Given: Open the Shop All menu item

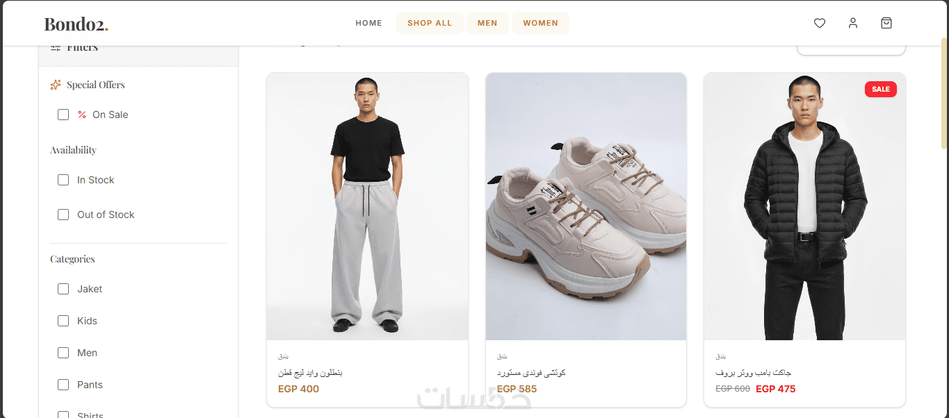Looking at the screenshot, I should (430, 23).
